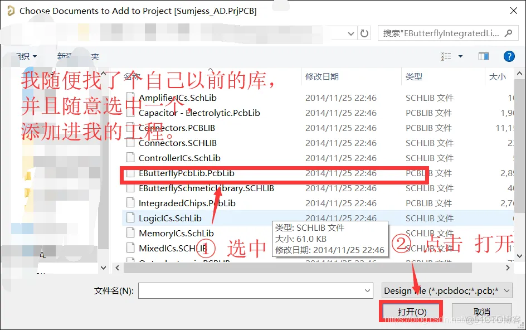Click PCBLIB 文件 type of IntegradedChips.PcbLib

tap(428, 203)
